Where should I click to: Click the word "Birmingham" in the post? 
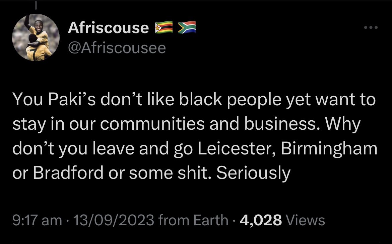[x=329, y=149]
